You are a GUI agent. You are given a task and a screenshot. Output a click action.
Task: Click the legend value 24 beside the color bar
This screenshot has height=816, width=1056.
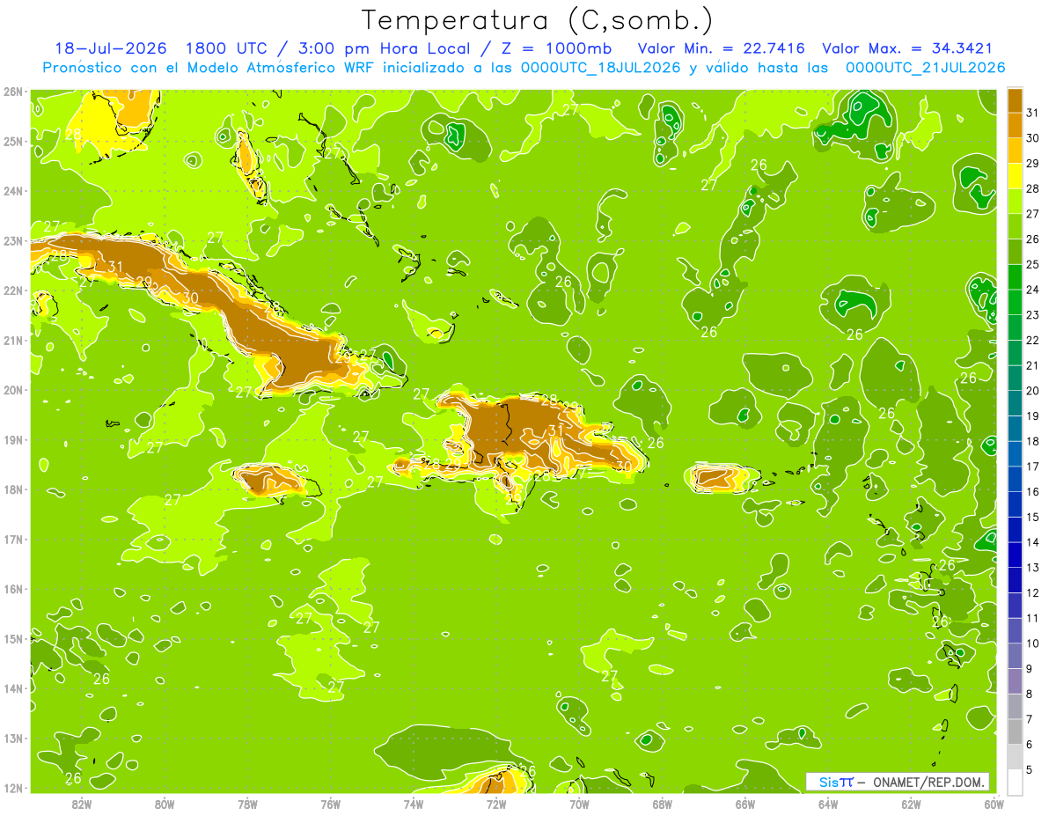[1032, 290]
